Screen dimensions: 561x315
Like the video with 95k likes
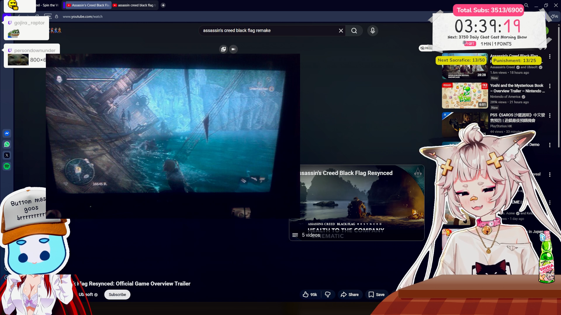click(310, 295)
